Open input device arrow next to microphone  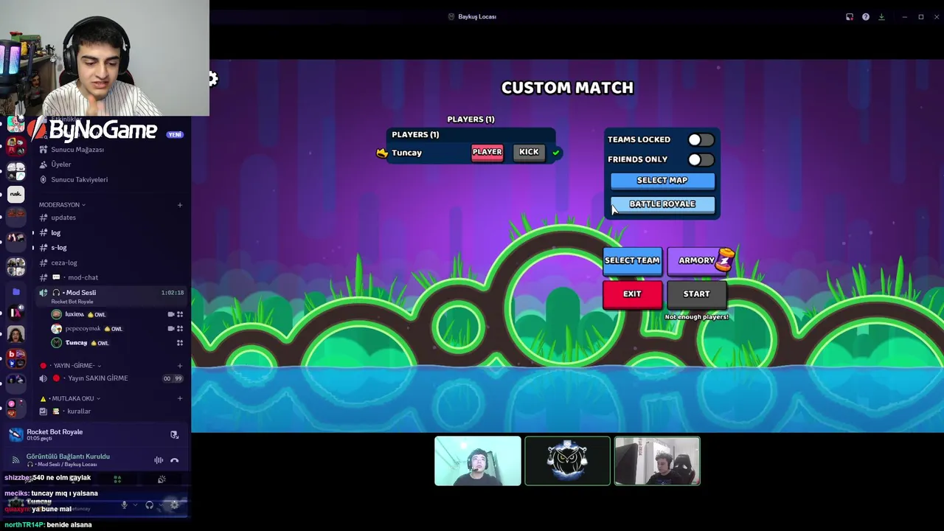(134, 505)
